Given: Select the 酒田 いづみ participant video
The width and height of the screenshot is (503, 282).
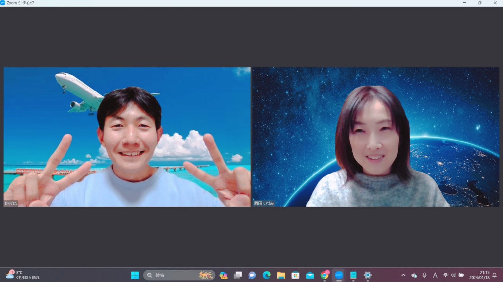Looking at the screenshot, I should tap(376, 137).
